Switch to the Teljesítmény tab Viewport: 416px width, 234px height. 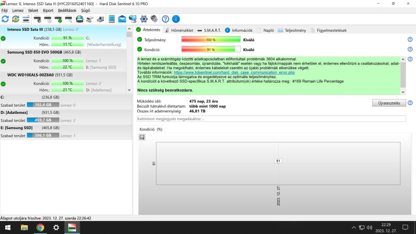(x=292, y=30)
